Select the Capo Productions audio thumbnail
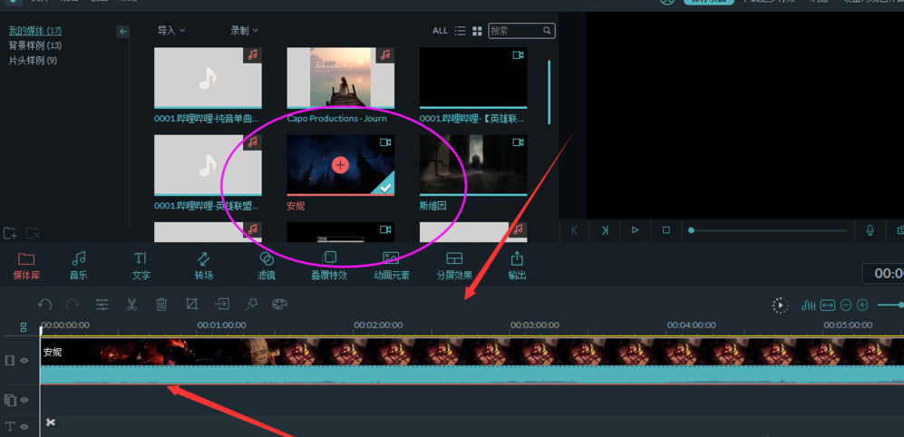 pos(341,77)
